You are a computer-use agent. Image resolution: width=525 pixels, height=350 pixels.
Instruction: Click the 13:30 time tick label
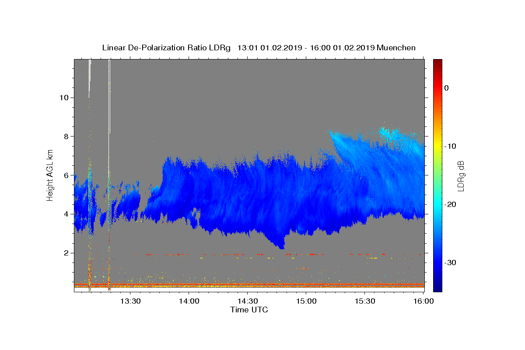tap(130, 301)
